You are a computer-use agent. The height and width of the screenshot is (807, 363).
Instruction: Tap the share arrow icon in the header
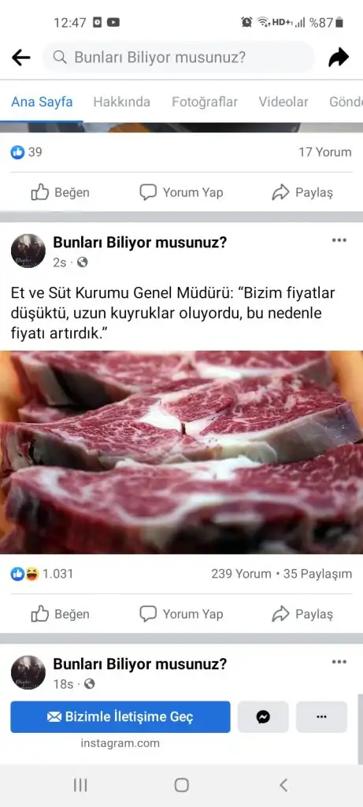[339, 58]
